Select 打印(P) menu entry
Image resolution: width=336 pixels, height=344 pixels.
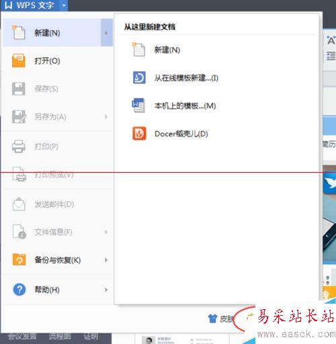(x=58, y=146)
